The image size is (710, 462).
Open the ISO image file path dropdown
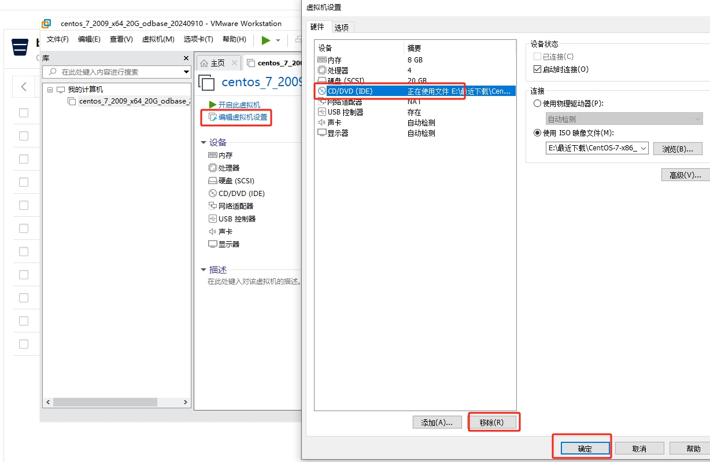pyautogui.click(x=644, y=148)
